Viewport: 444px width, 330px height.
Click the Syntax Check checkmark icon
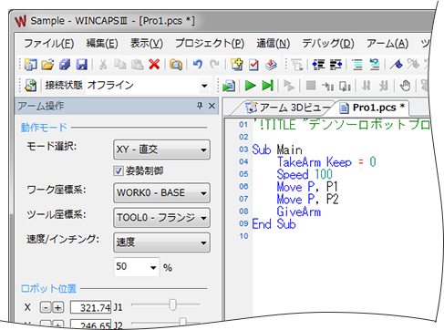click(253, 65)
